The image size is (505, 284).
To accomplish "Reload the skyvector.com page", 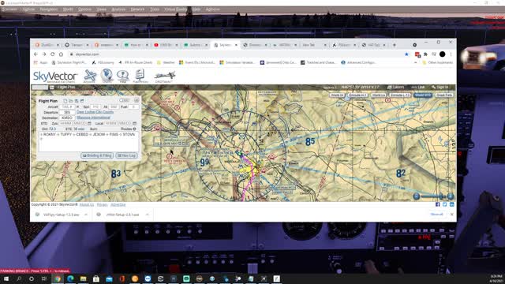I will click(53, 54).
